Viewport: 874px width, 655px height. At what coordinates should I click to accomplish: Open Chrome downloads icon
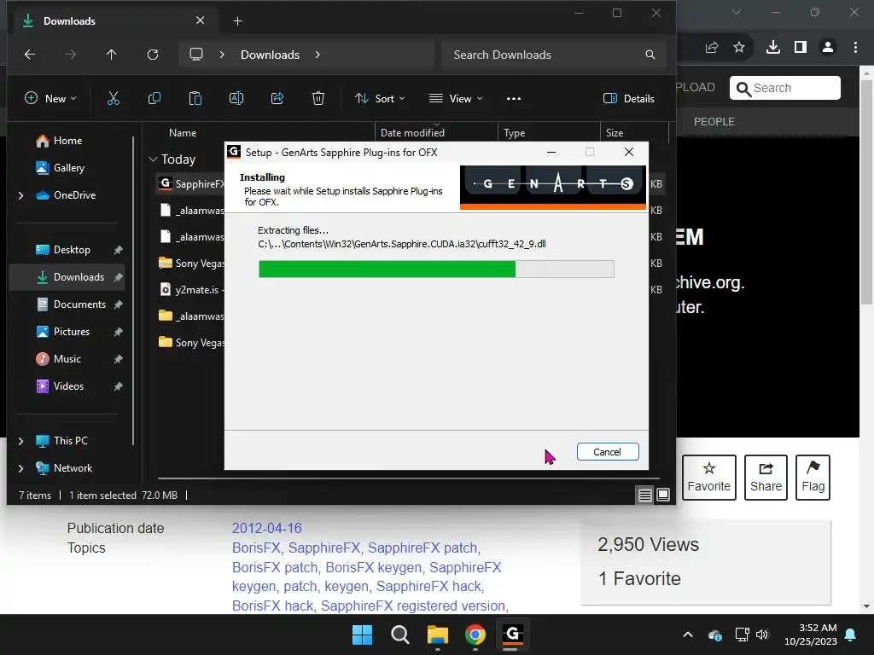773,48
